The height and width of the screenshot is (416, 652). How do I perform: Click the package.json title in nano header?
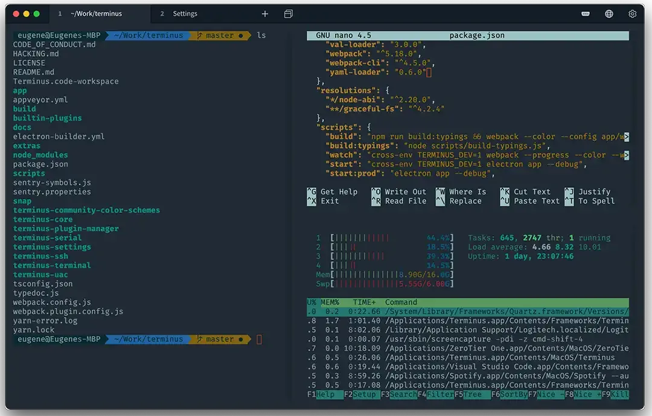click(477, 36)
